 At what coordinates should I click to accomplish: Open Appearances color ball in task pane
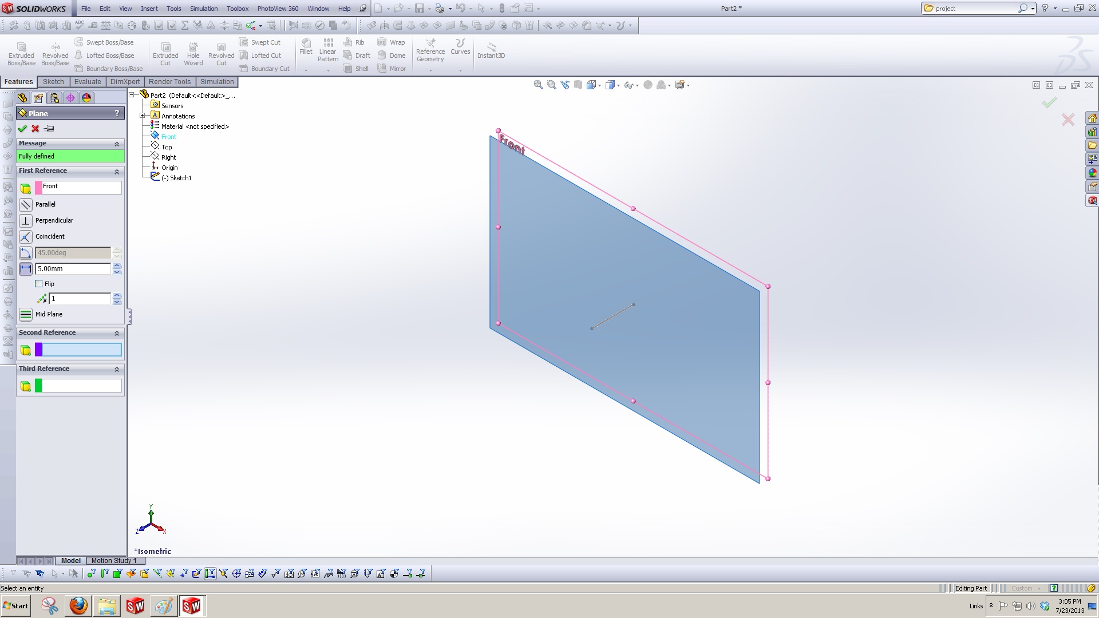tap(1092, 173)
